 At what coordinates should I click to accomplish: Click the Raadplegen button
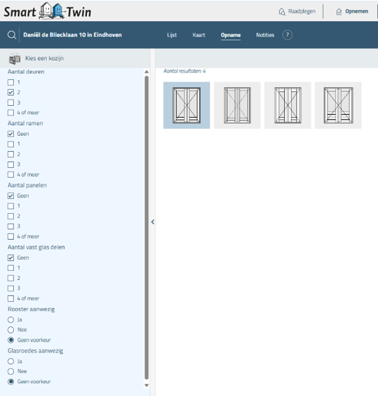pos(297,11)
